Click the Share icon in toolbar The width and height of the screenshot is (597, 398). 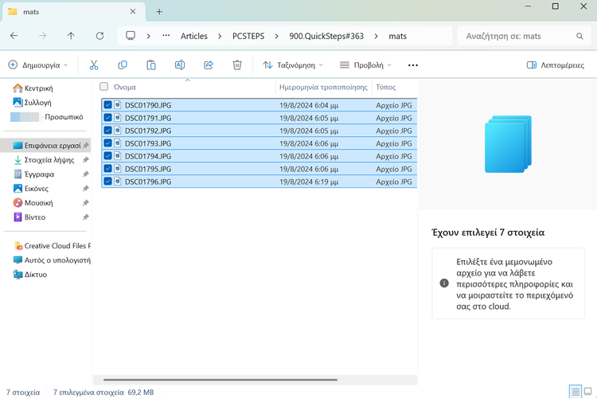pyautogui.click(x=209, y=65)
